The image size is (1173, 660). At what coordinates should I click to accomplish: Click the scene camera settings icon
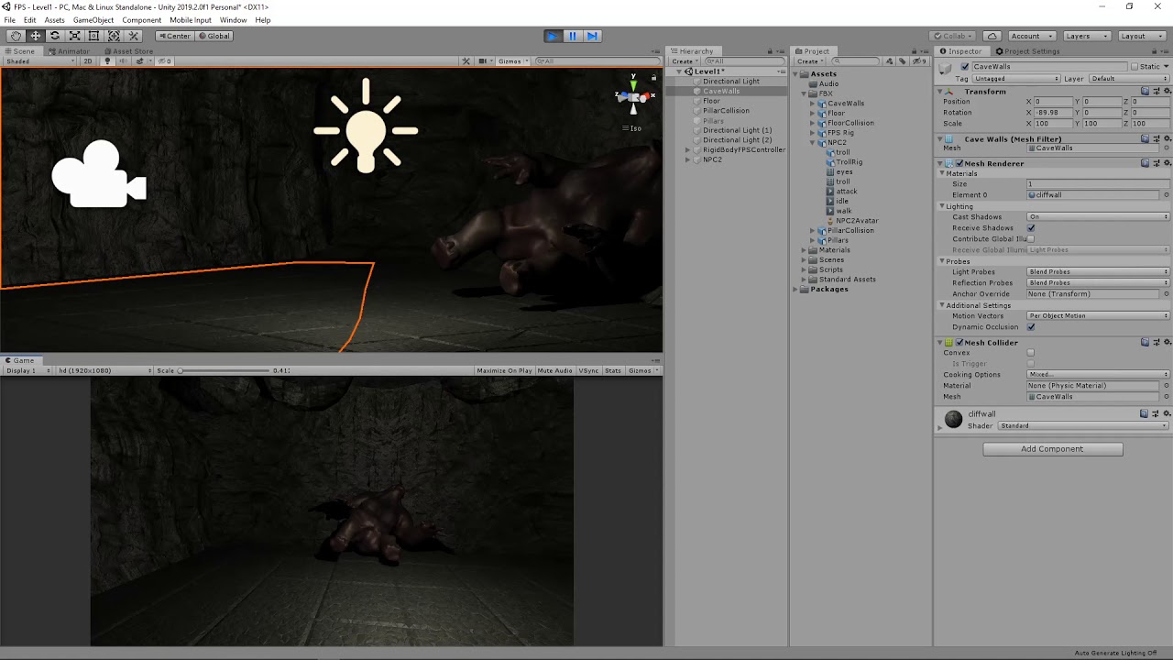pos(484,61)
